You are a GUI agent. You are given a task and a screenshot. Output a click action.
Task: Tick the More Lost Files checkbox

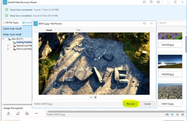pos(11,49)
